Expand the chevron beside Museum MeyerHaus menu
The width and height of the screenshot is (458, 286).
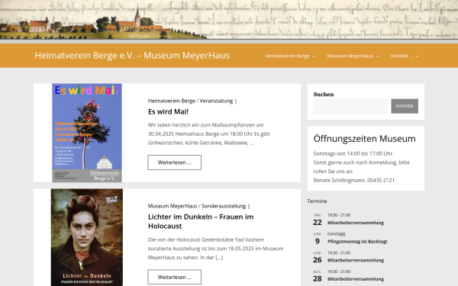(x=377, y=56)
